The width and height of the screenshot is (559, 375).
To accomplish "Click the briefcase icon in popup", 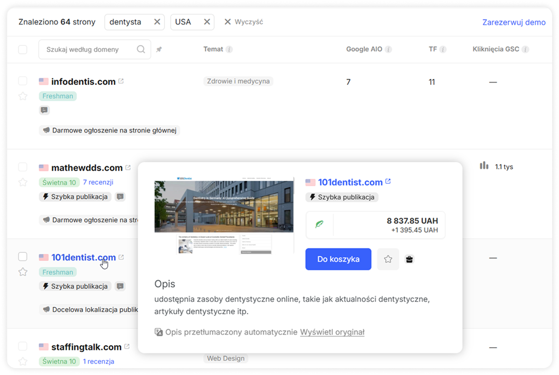I will click(x=409, y=259).
